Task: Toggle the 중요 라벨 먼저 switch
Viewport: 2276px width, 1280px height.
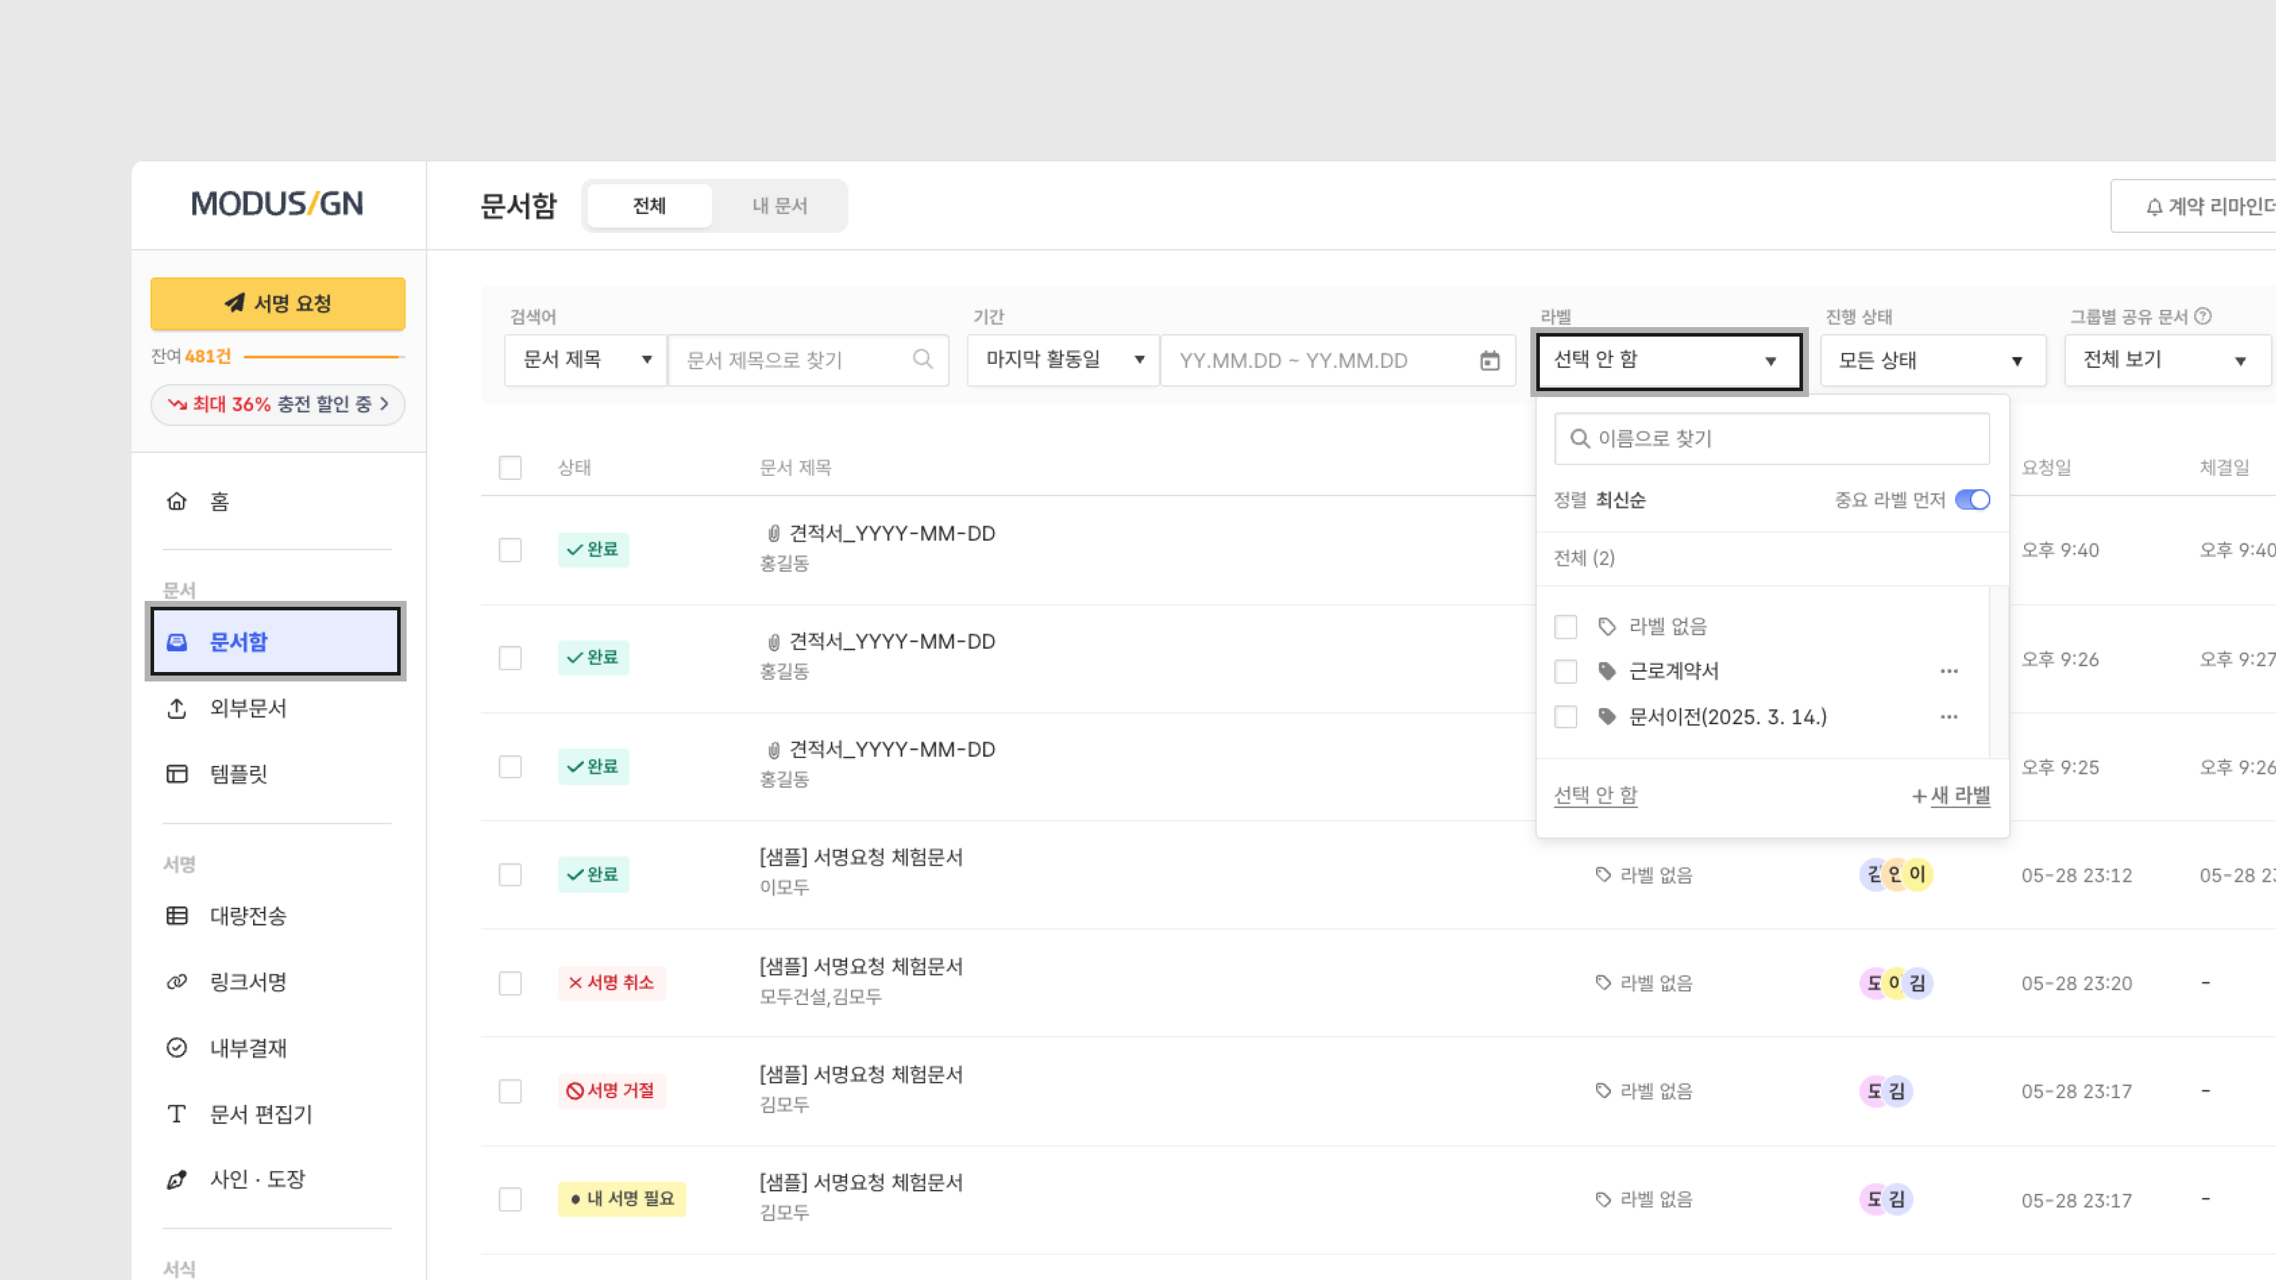Action: [x=1972, y=500]
